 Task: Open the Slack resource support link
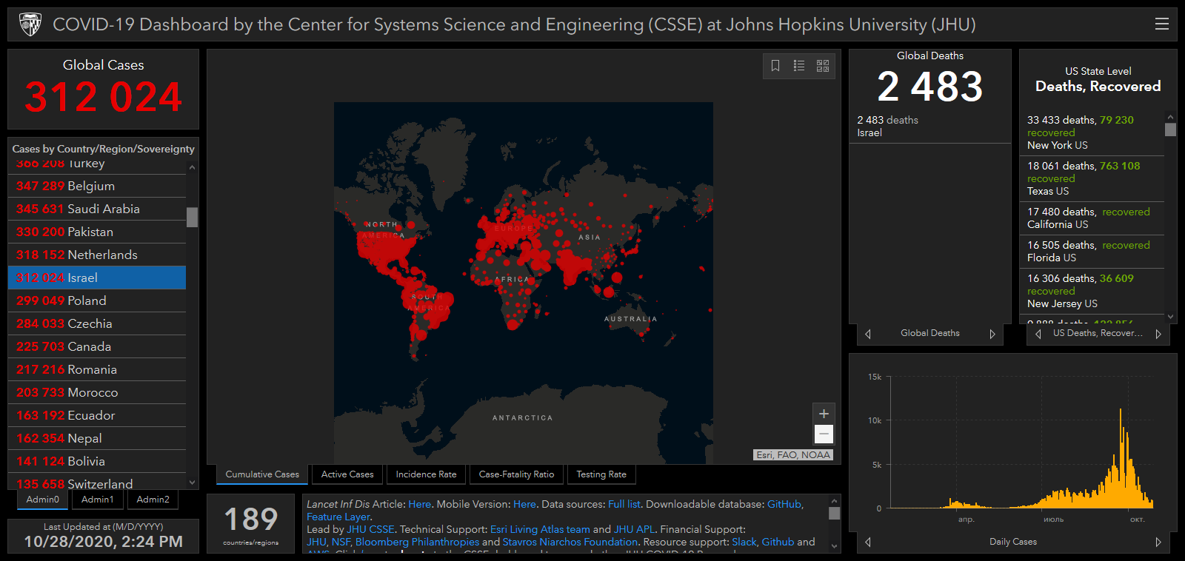click(x=744, y=542)
